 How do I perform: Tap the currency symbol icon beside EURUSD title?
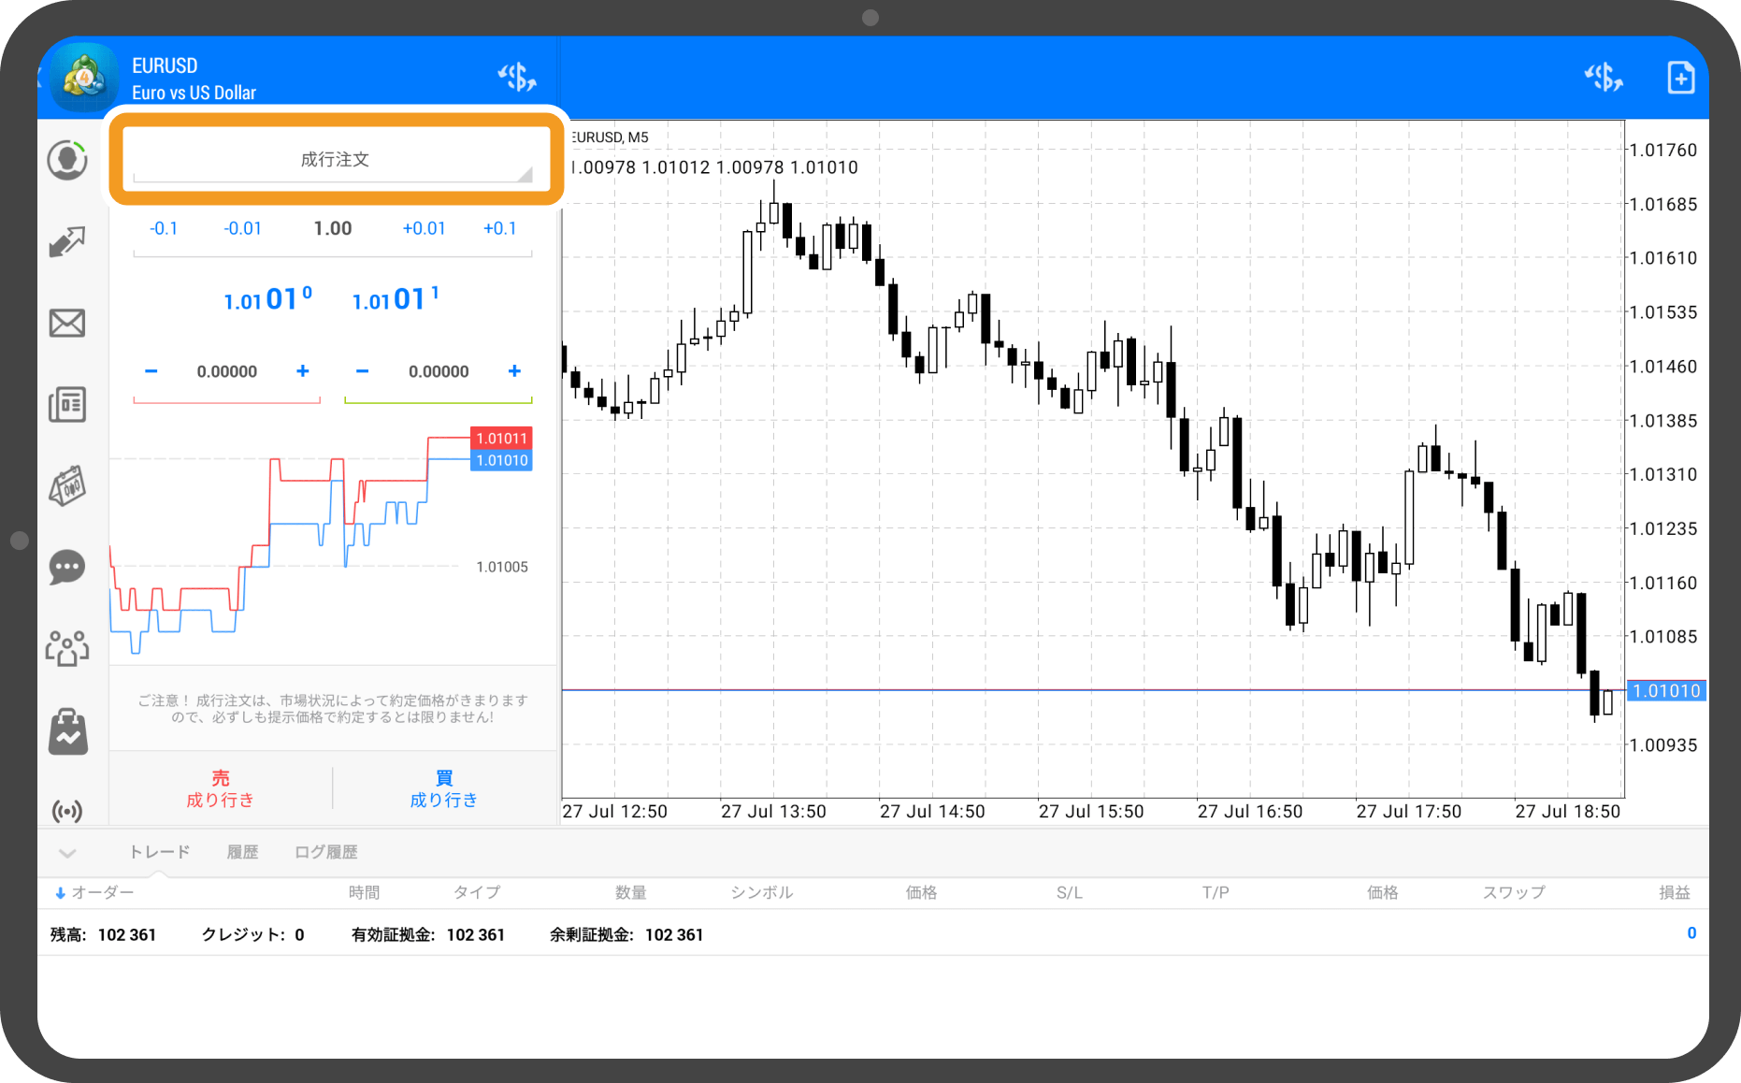pos(516,77)
